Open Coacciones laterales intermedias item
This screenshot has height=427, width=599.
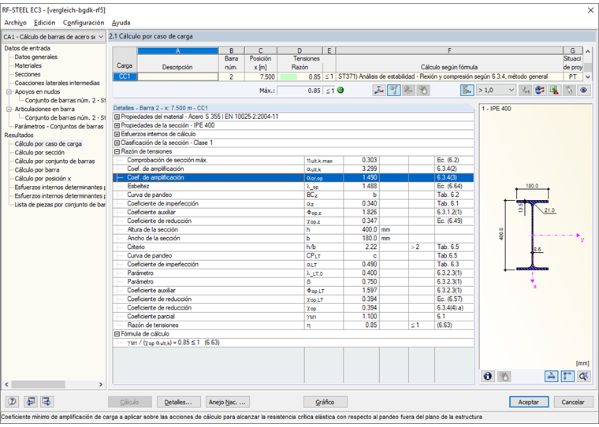(57, 83)
